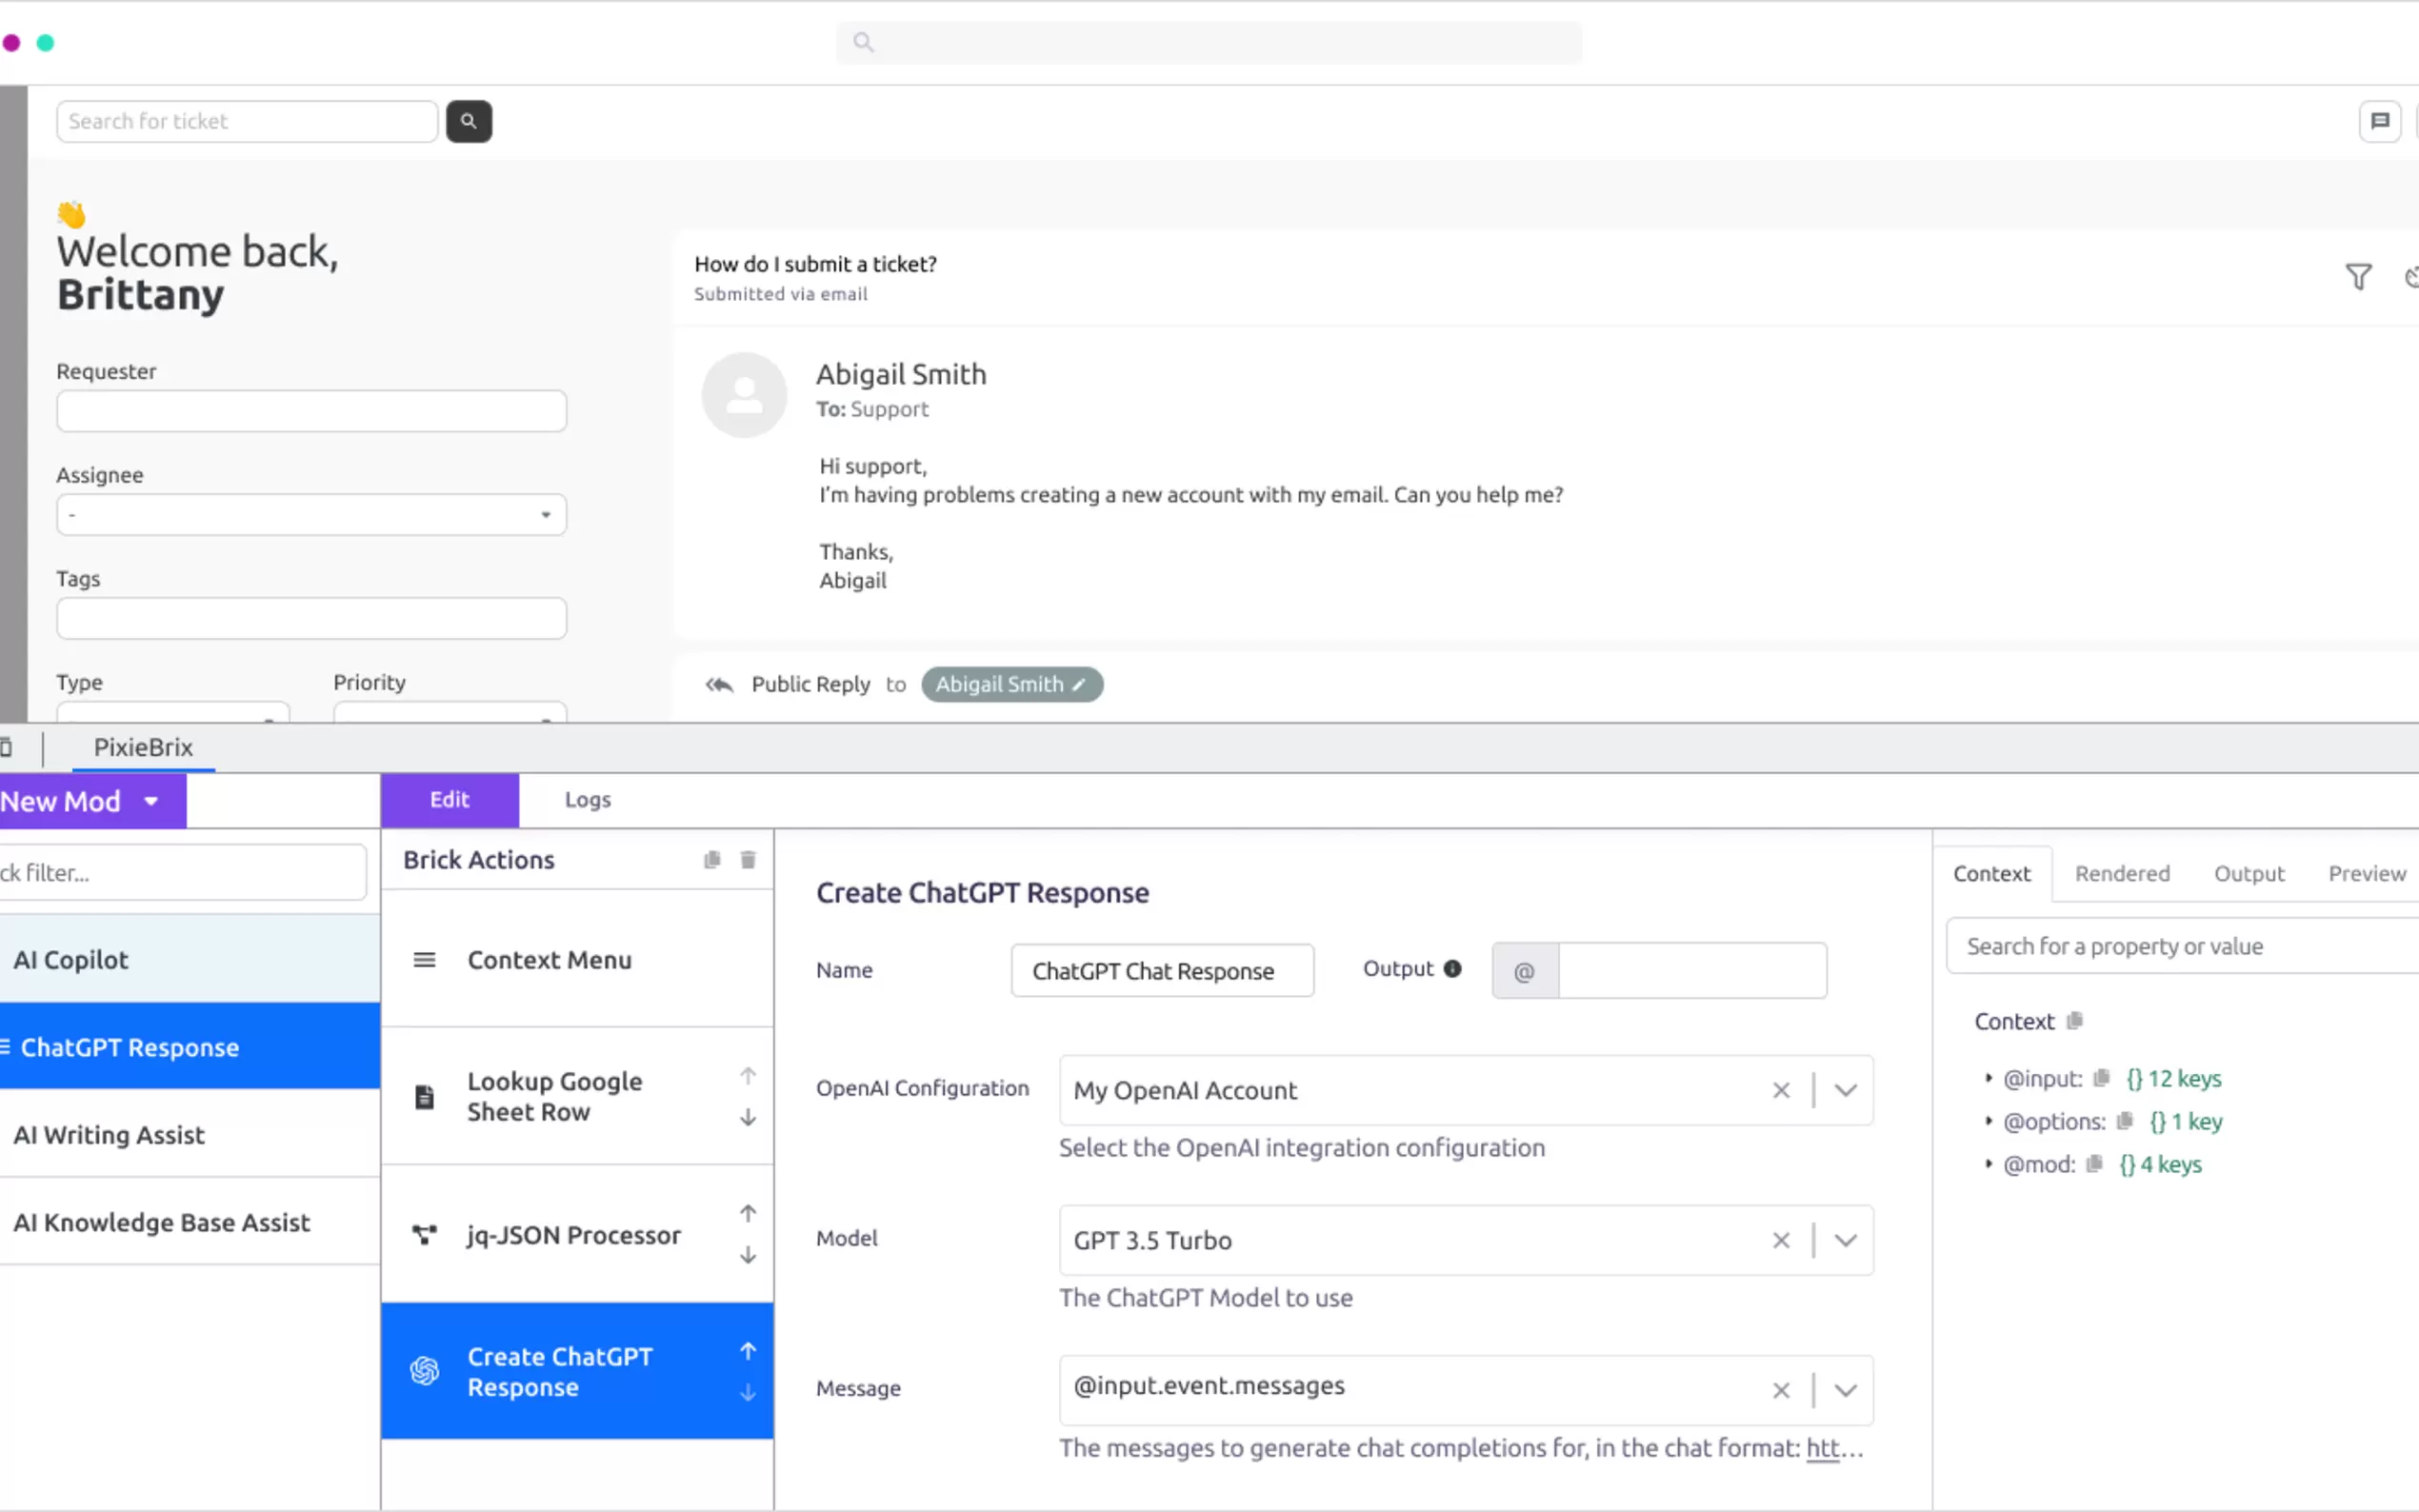Expand the @input context tree node

click(1988, 1078)
